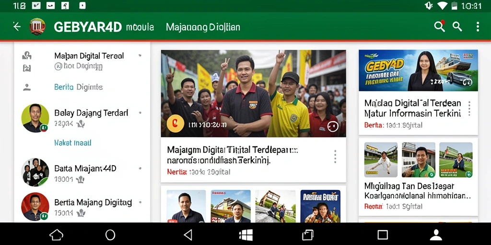The width and height of the screenshot is (491, 245).
Task: Tap the home icon in the navigation bar
Action: tap(57, 234)
